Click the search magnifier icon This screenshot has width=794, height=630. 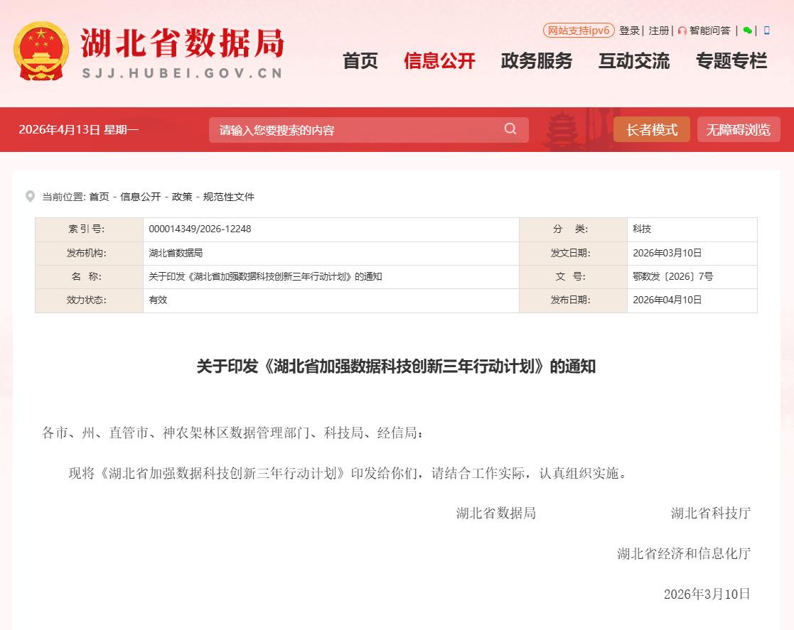coord(510,129)
